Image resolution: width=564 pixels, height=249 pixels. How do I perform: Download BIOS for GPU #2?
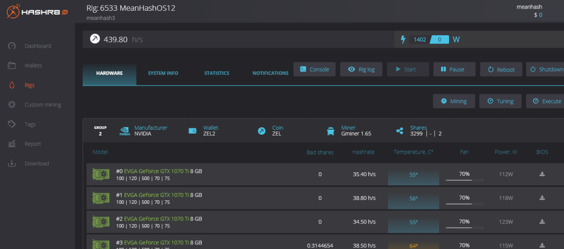tap(542, 221)
